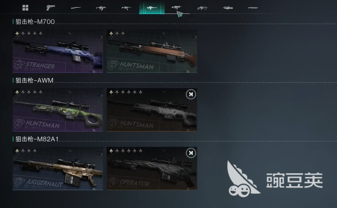Pick the gray six-star AWM skin
Screen dimensions: 337x208
point(152,110)
